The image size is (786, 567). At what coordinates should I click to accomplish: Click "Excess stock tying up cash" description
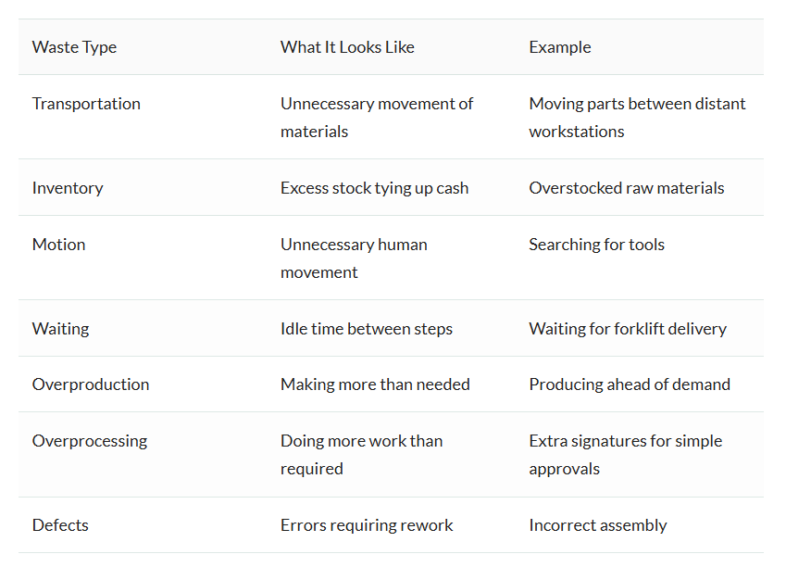374,188
